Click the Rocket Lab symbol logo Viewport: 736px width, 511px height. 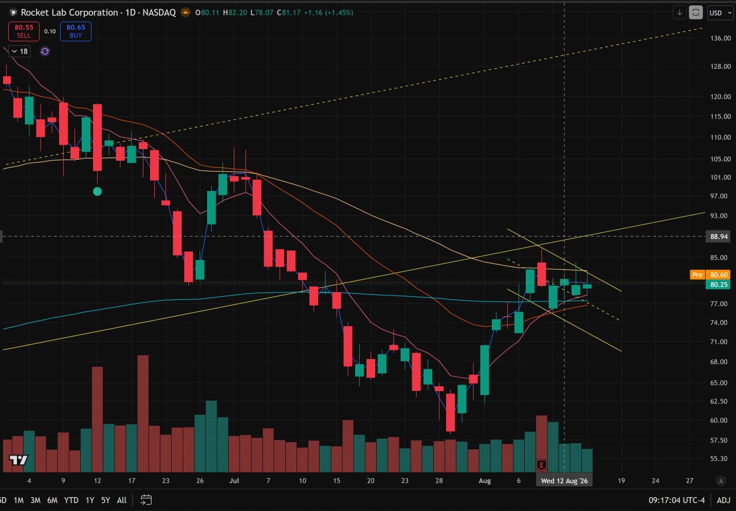pos(13,12)
